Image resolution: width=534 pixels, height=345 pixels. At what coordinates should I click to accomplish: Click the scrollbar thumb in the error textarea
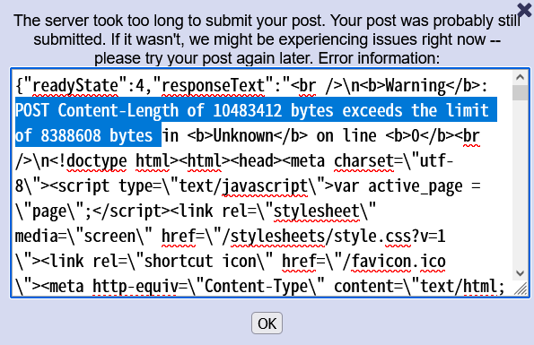(x=520, y=92)
